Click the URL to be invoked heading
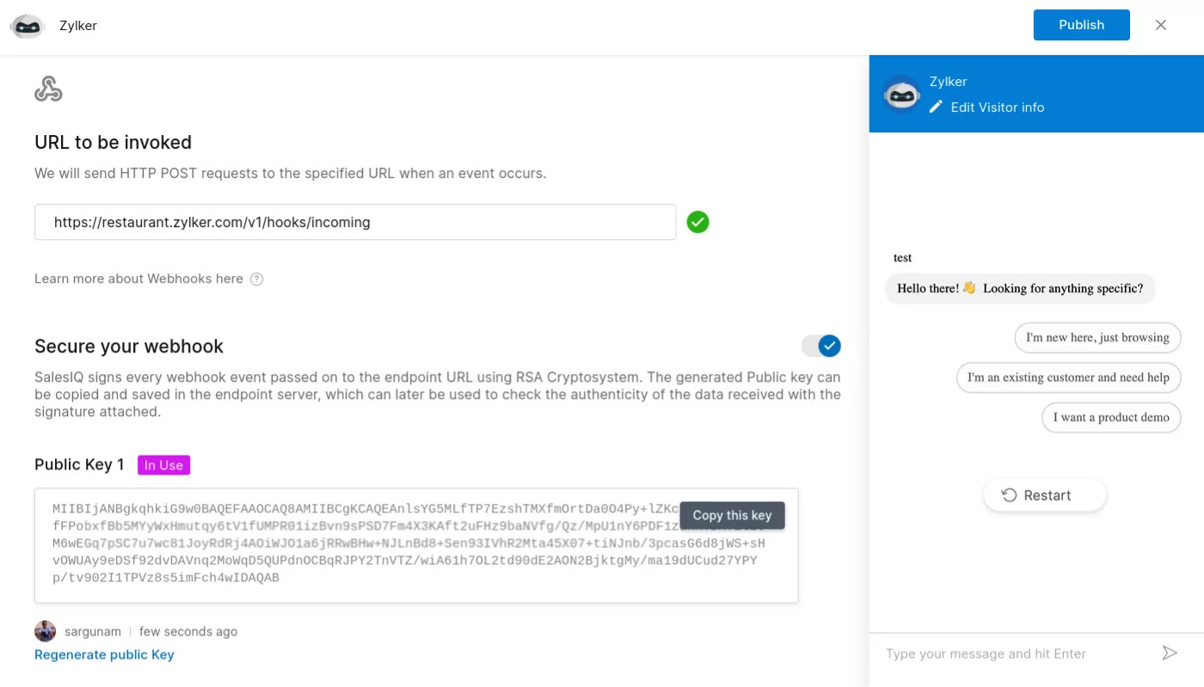Image resolution: width=1204 pixels, height=687 pixels. click(113, 143)
